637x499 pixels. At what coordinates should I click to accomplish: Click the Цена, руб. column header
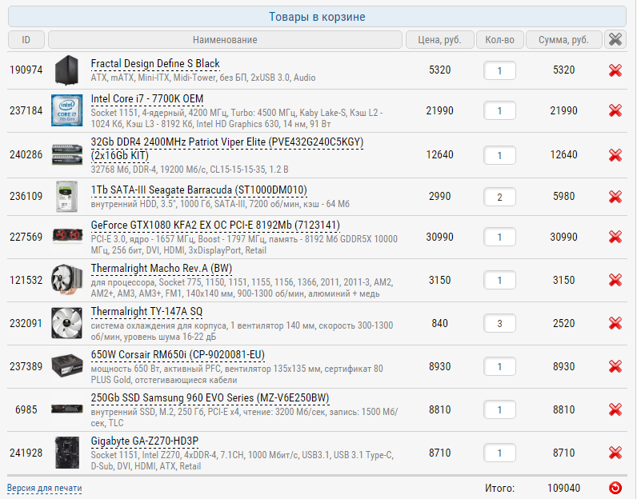pos(439,39)
